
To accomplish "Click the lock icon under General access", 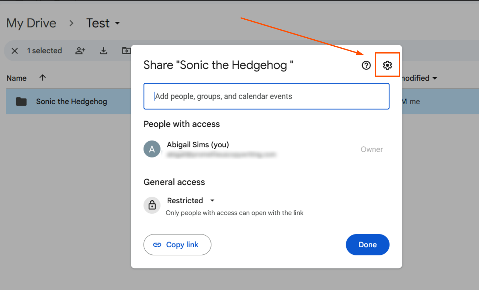I will [152, 205].
